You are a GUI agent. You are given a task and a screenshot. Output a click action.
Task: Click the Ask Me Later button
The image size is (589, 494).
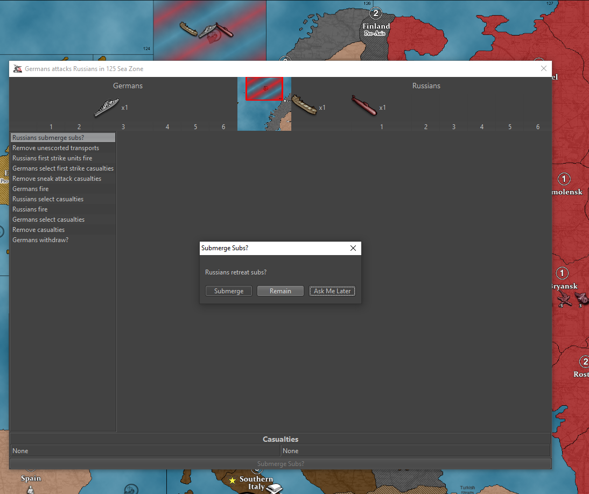click(332, 291)
